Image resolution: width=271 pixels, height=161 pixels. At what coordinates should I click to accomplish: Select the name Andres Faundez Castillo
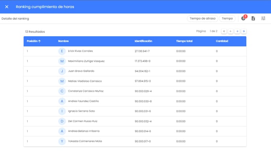click(x=84, y=101)
